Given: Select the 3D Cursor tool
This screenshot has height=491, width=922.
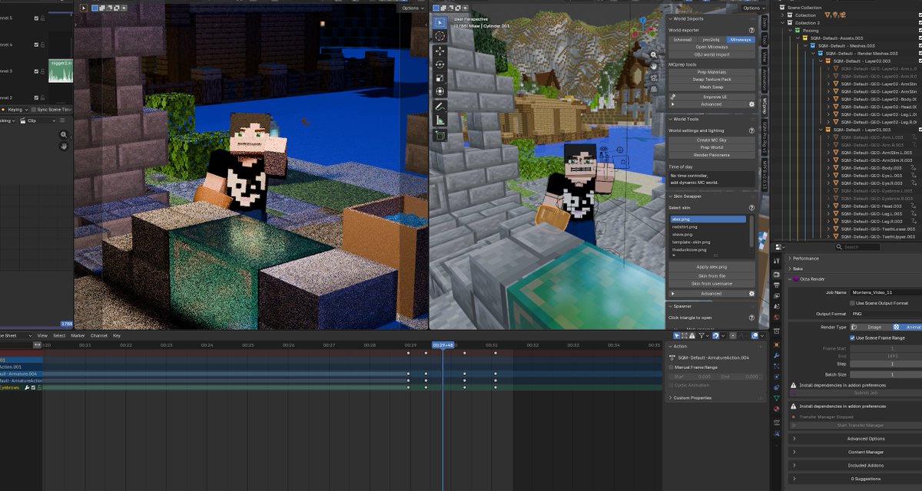Looking at the screenshot, I should pyautogui.click(x=439, y=36).
